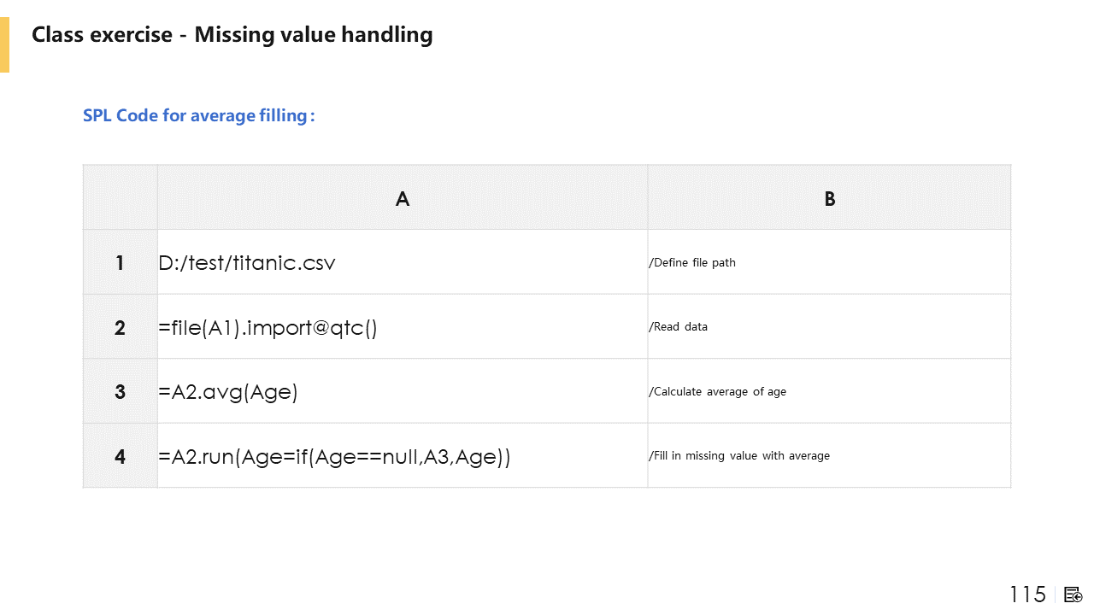Click the '/Fill in missing value' comment
Screen dimensions: 1094x615
pos(740,456)
